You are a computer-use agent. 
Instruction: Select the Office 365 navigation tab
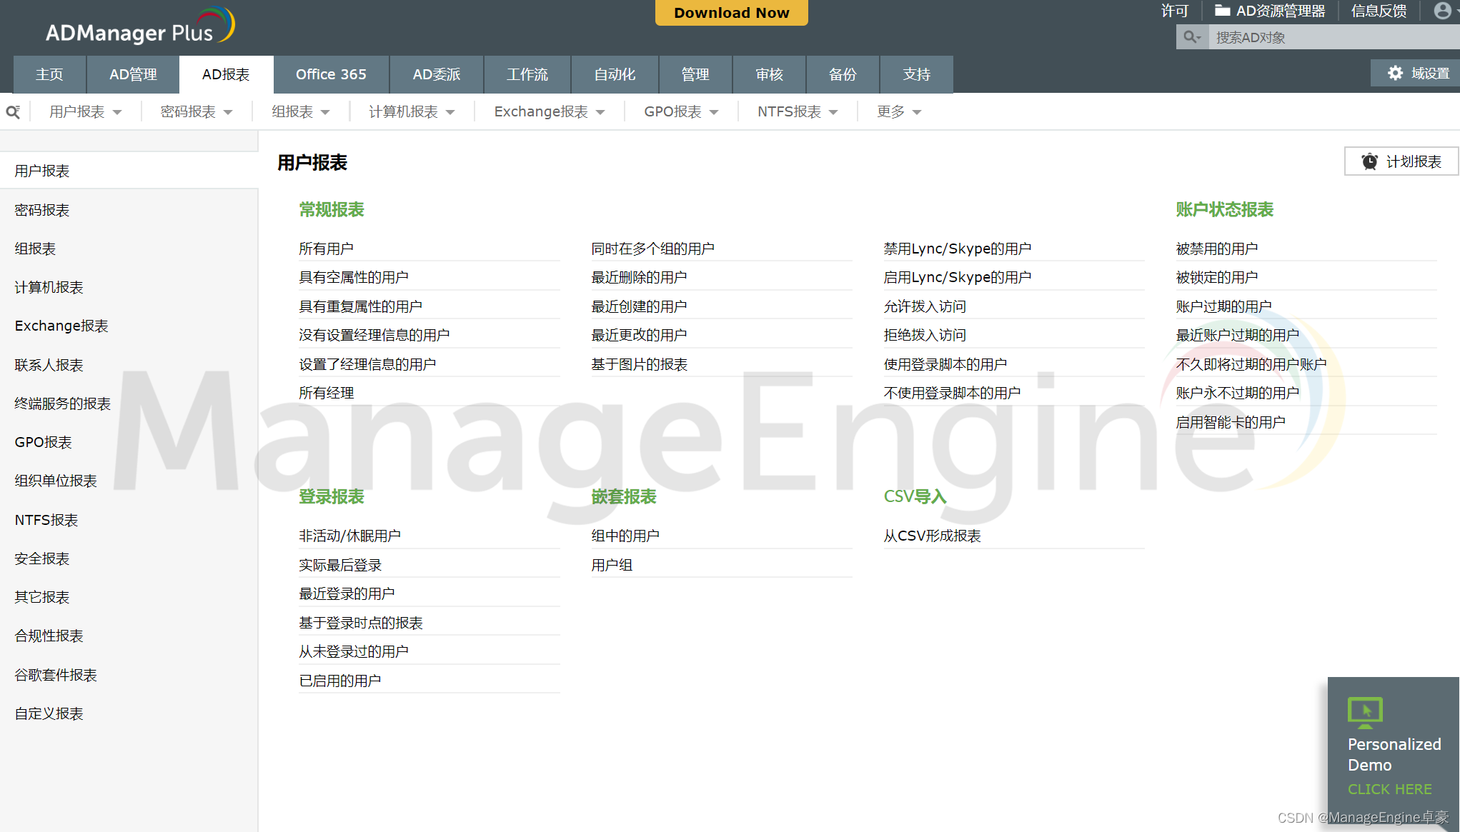[330, 74]
